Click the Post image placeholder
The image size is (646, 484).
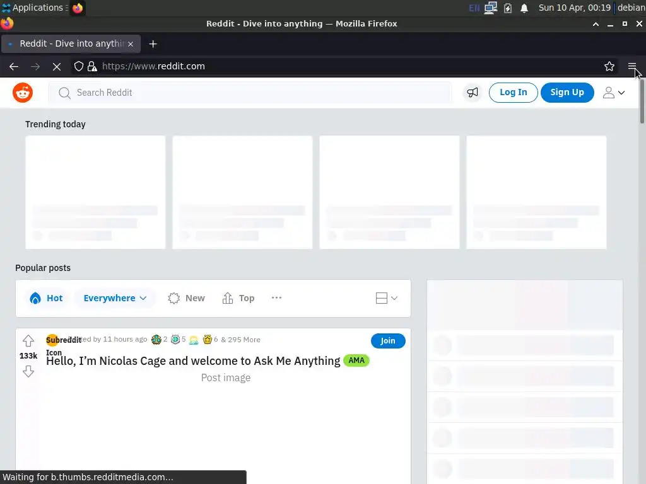226,378
